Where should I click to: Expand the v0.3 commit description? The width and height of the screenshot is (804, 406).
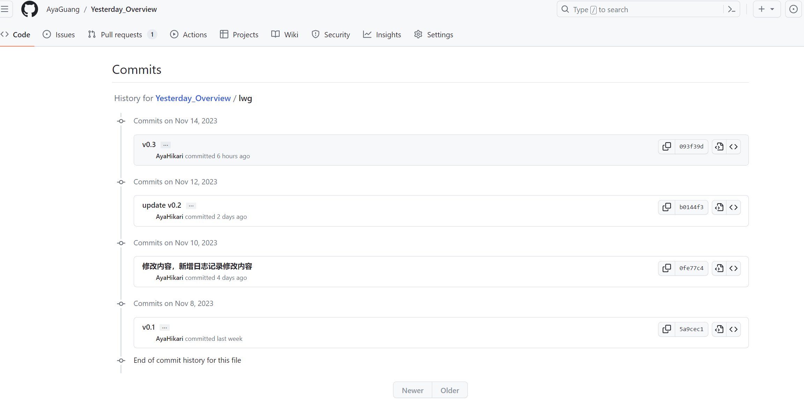[x=166, y=145]
